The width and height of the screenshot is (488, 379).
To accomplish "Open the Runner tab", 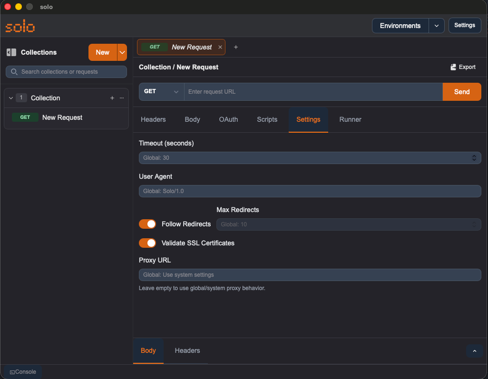I will click(x=350, y=119).
